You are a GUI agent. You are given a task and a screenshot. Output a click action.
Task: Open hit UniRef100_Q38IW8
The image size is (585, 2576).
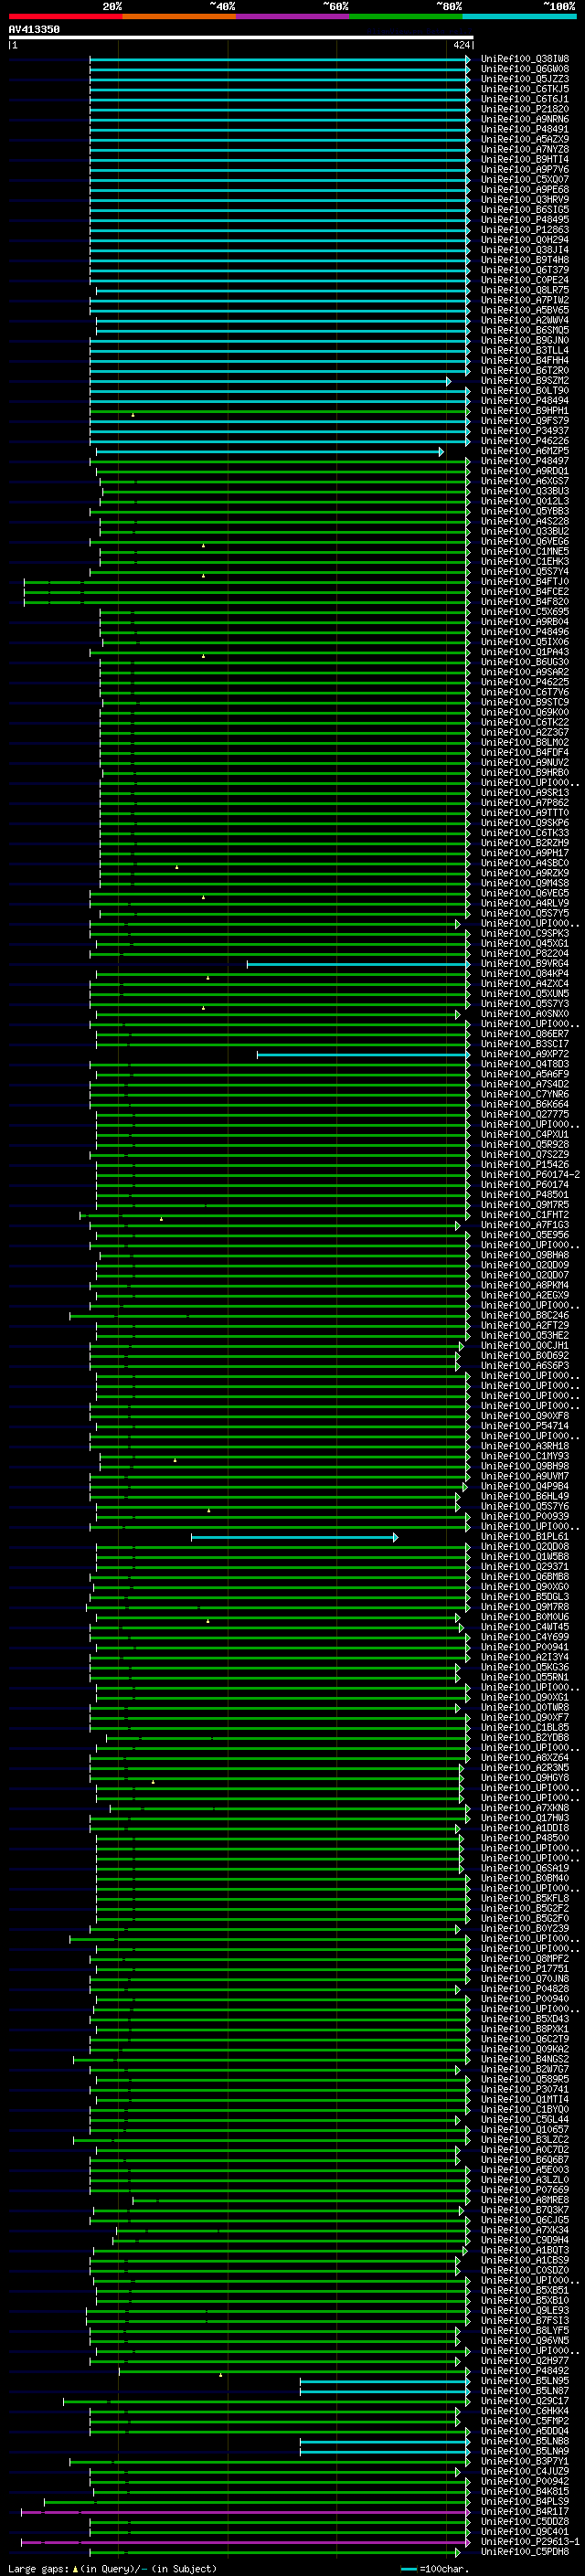click(x=525, y=59)
